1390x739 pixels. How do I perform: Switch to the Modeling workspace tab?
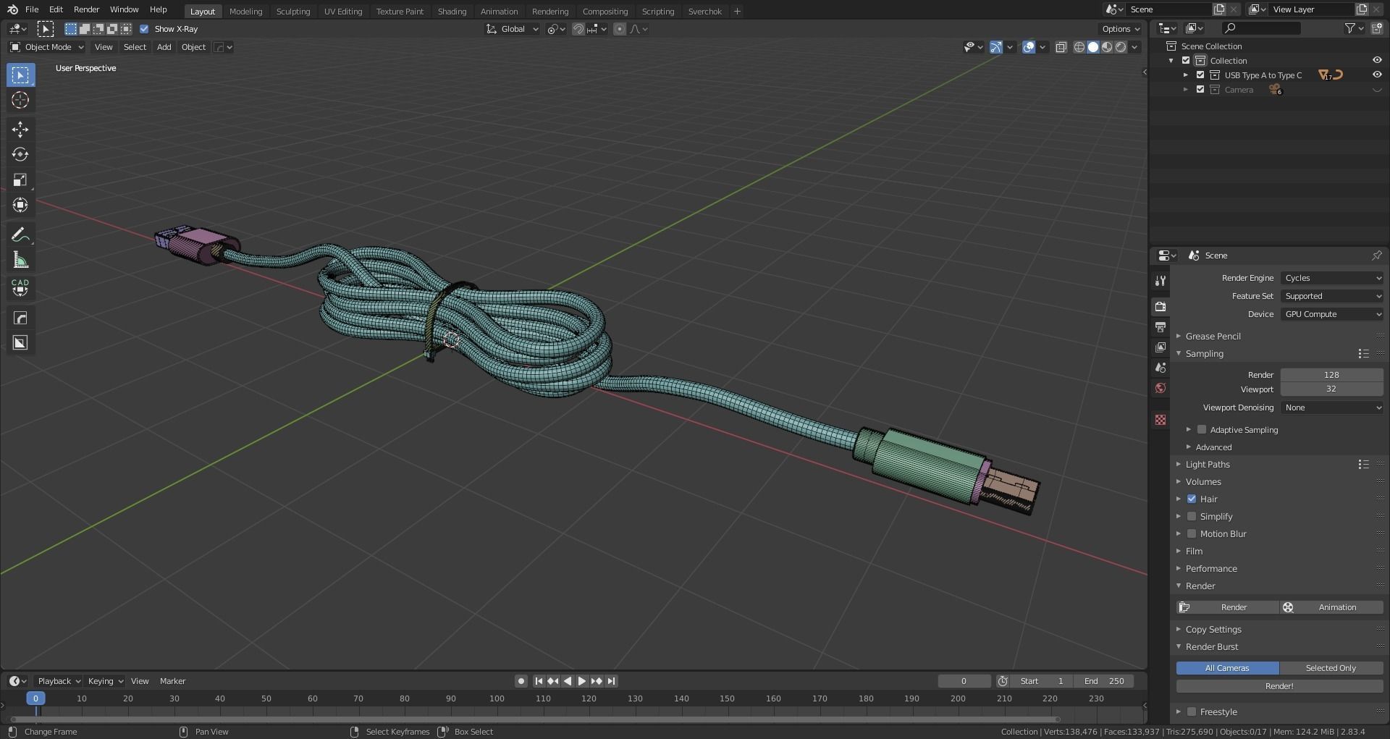(x=245, y=12)
